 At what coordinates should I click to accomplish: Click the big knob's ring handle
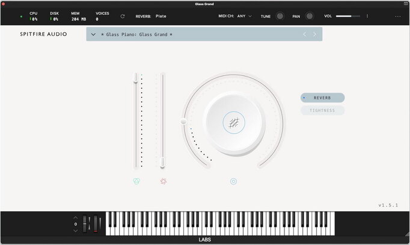coord(183,121)
